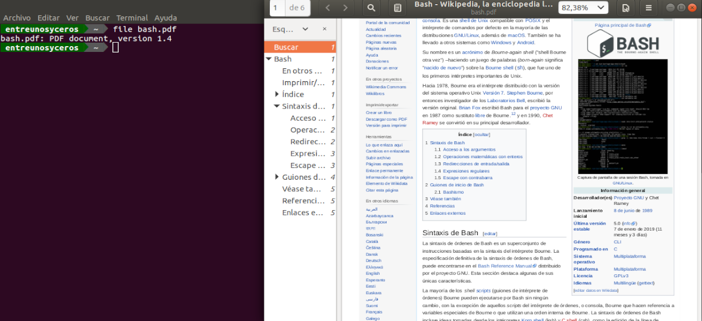Click 'Acceso a los argumentos' in the Índice box

(x=469, y=149)
